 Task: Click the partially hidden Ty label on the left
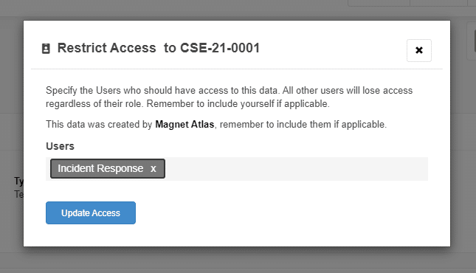click(x=19, y=182)
